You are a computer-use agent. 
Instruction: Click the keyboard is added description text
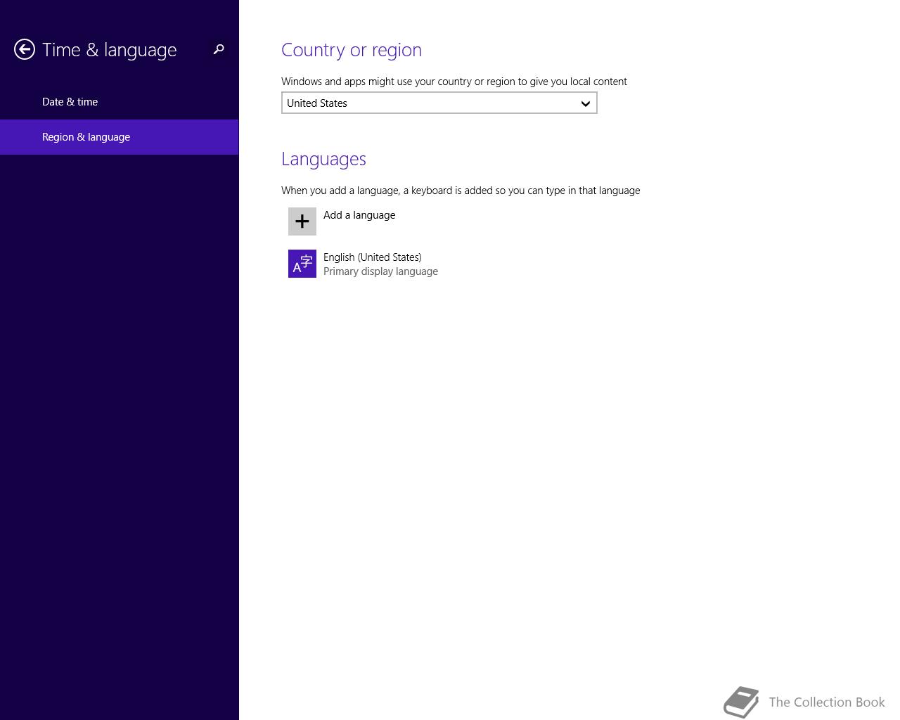click(x=461, y=191)
